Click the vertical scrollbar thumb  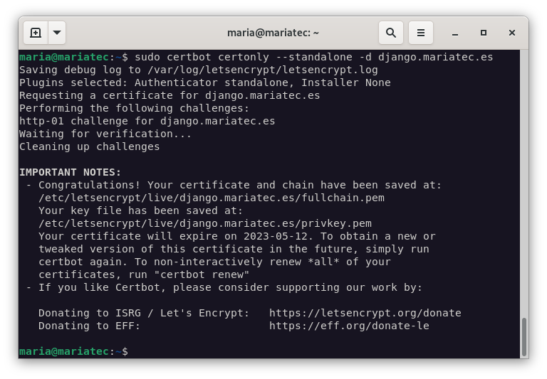point(524,336)
